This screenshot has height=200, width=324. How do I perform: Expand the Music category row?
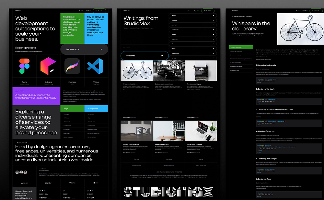pos(193,44)
